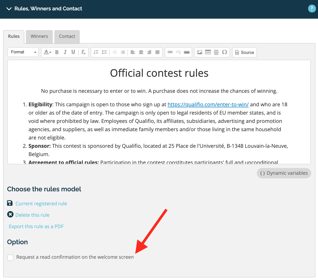
Task: Increase the indent
Action: click(123, 52)
